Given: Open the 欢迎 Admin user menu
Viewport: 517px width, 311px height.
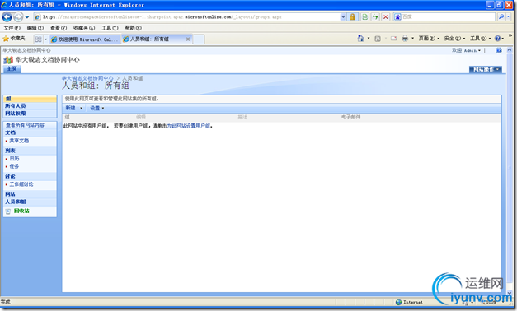Looking at the screenshot, I should pyautogui.click(x=466, y=50).
